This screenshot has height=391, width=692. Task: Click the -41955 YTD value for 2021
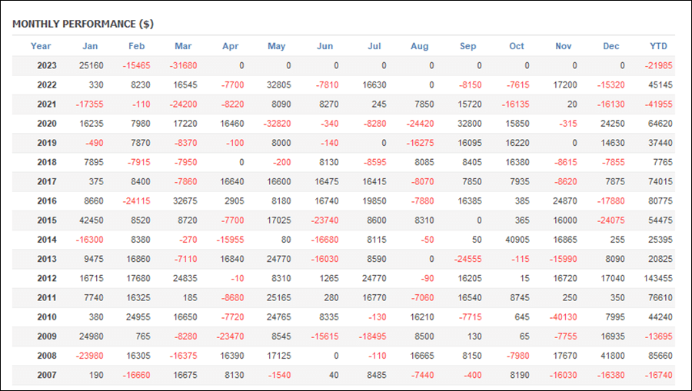(x=658, y=104)
